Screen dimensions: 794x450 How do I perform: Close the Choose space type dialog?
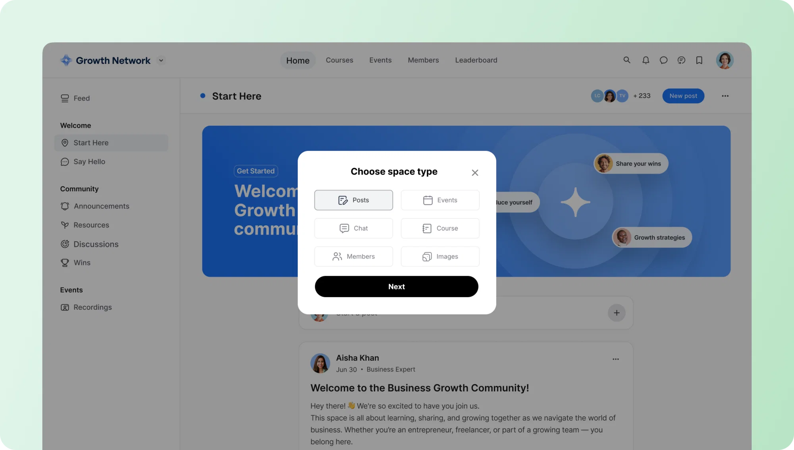[x=475, y=172]
